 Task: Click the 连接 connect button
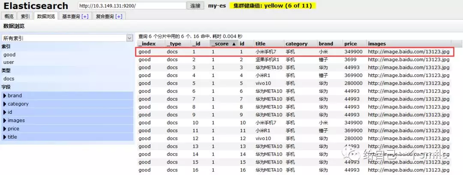195,6
